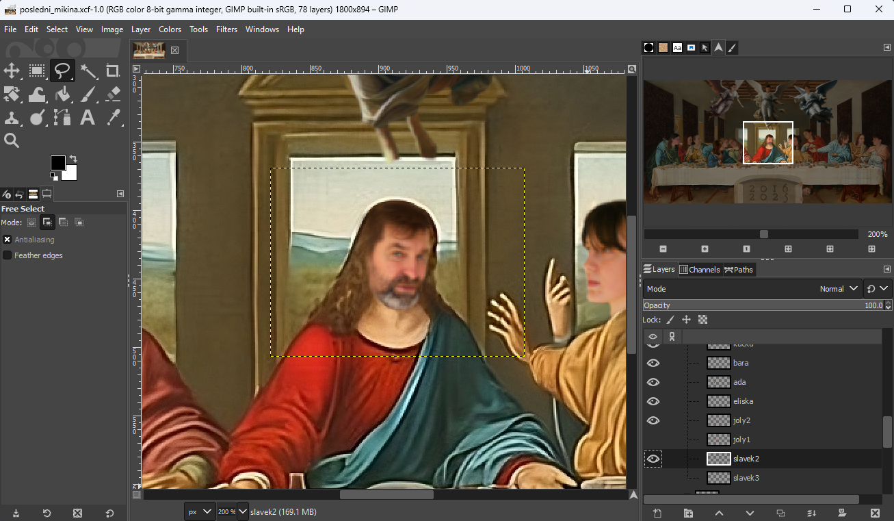This screenshot has width=894, height=521.
Task: Select the Color Picker eyedropper
Action: [x=113, y=117]
